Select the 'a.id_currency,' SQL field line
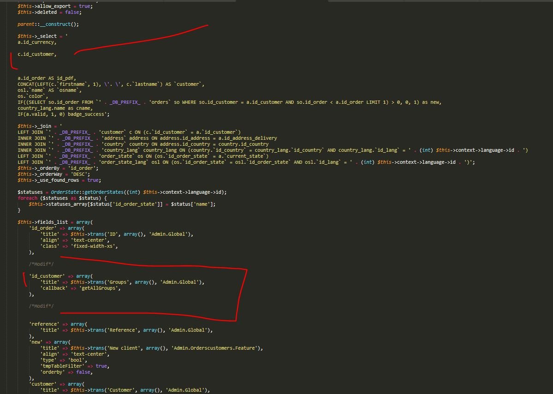Viewport: 553px width, 394px height. tap(37, 42)
